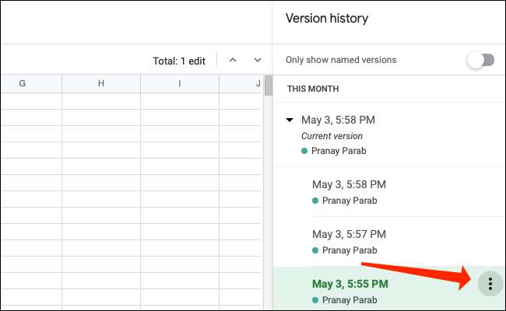
Task: Select column I header
Action: pyautogui.click(x=180, y=83)
